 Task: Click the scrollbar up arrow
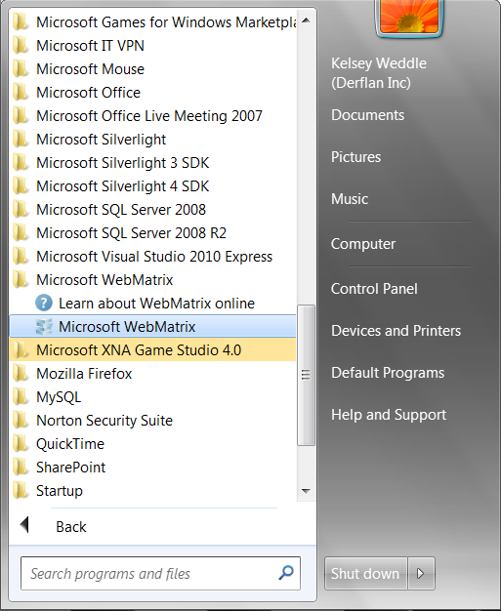click(306, 20)
